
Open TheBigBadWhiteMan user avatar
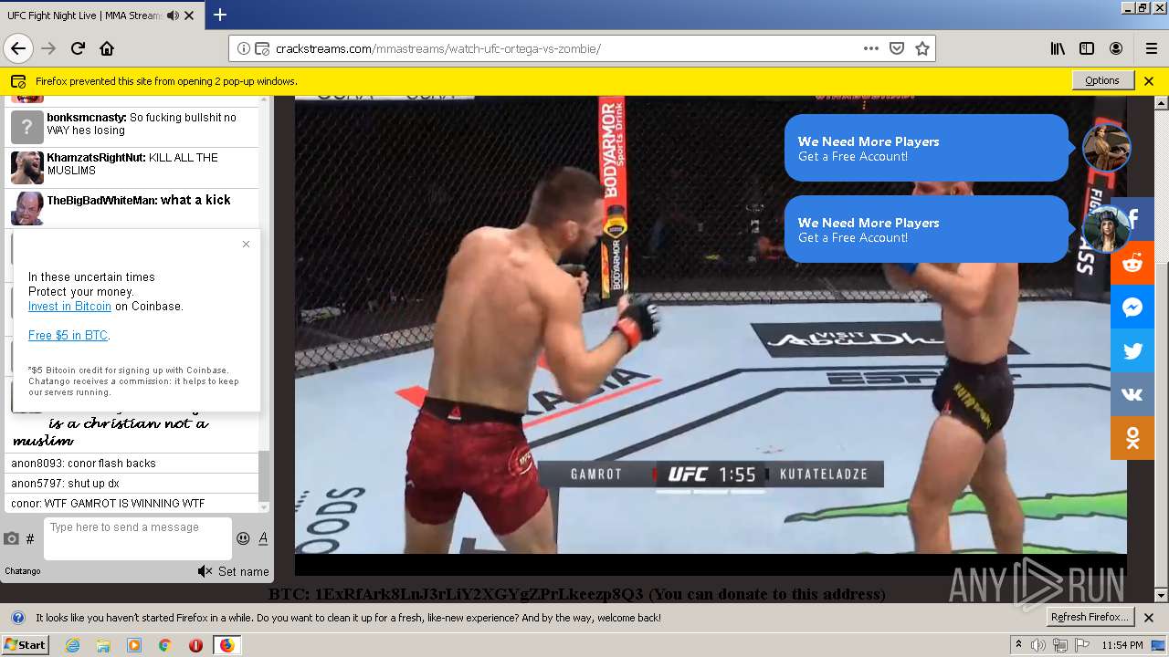[x=26, y=208]
